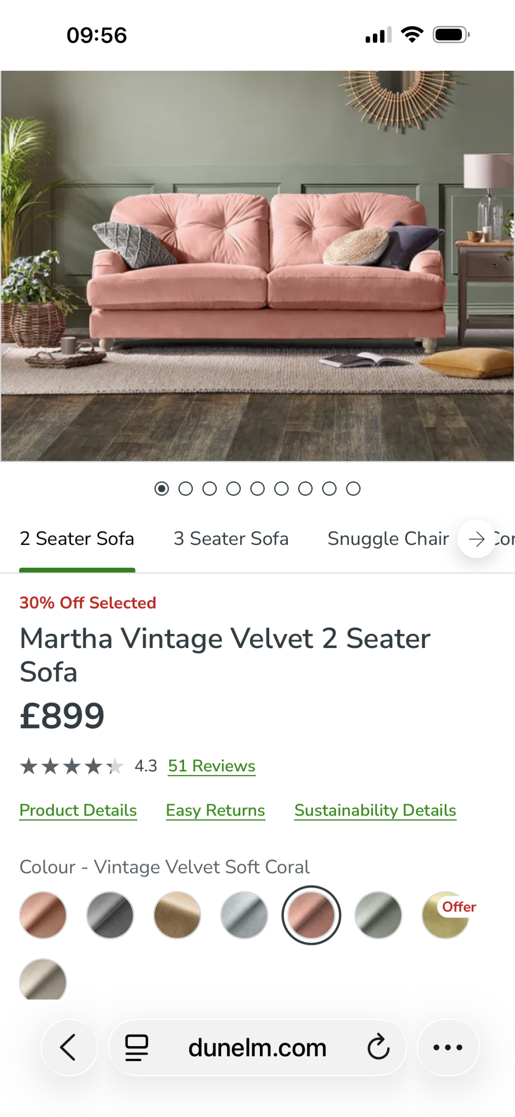Choose the dark grey velvet colour swatch
This screenshot has width=515, height=1117.
tap(110, 915)
